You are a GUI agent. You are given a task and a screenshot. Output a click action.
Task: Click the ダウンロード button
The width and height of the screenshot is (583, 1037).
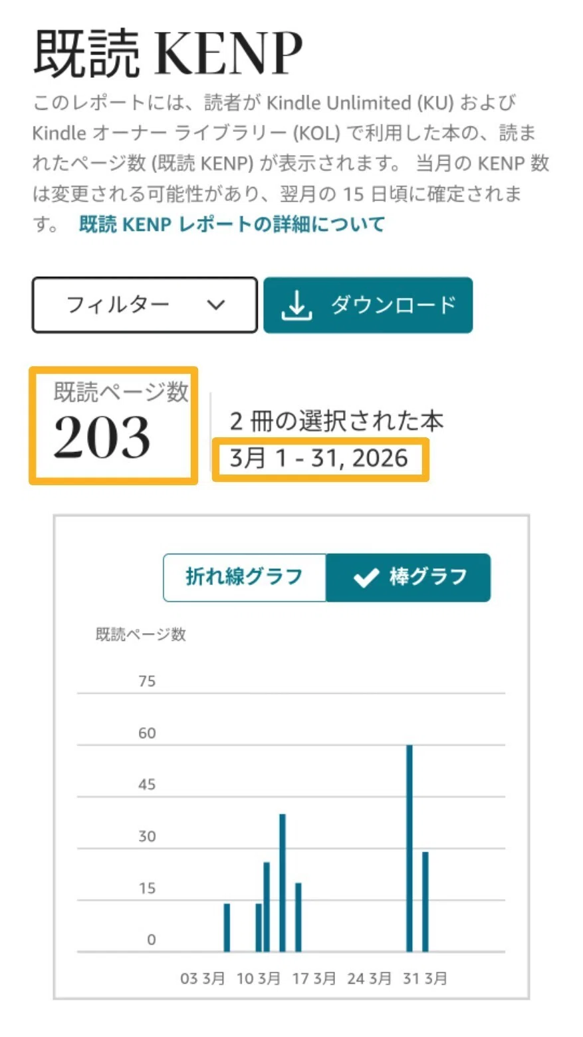coord(368,305)
